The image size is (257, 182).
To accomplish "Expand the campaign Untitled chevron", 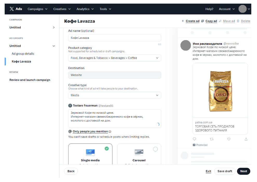I will coord(54,27).
